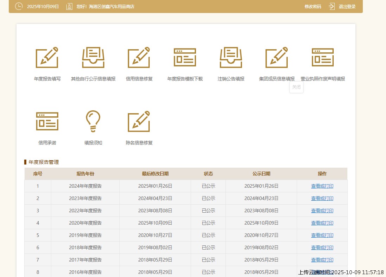Open the 注销公告填报 icon

click(x=231, y=57)
